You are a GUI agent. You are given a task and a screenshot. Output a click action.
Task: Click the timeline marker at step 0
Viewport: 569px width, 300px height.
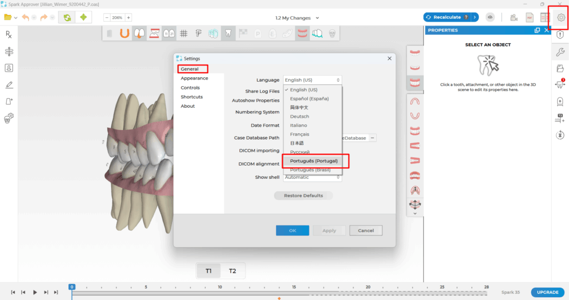pyautogui.click(x=72, y=287)
